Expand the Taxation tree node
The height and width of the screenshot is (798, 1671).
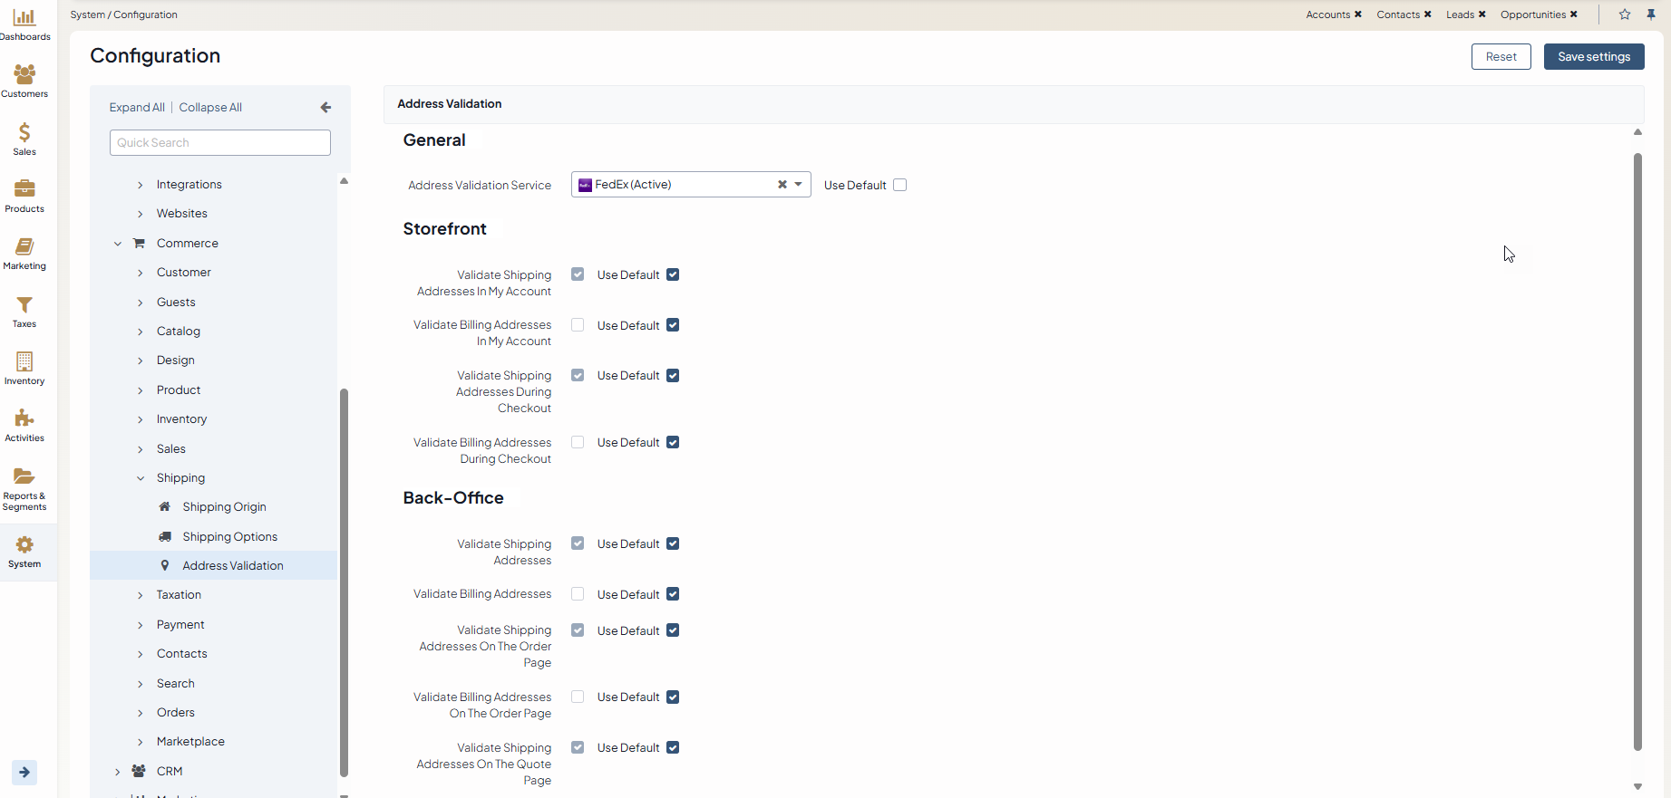click(x=141, y=595)
